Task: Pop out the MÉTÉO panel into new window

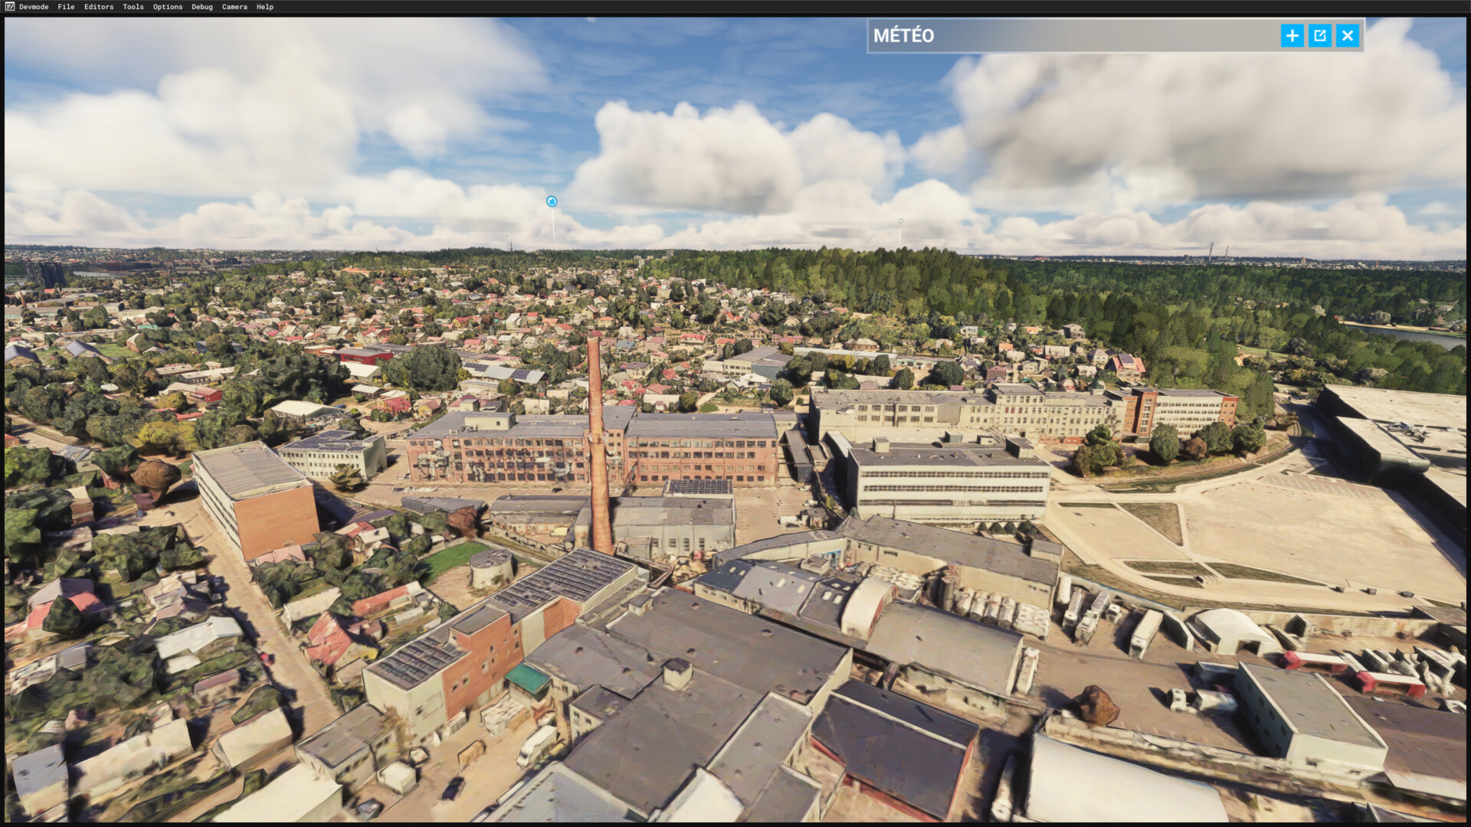Action: pyautogui.click(x=1319, y=35)
